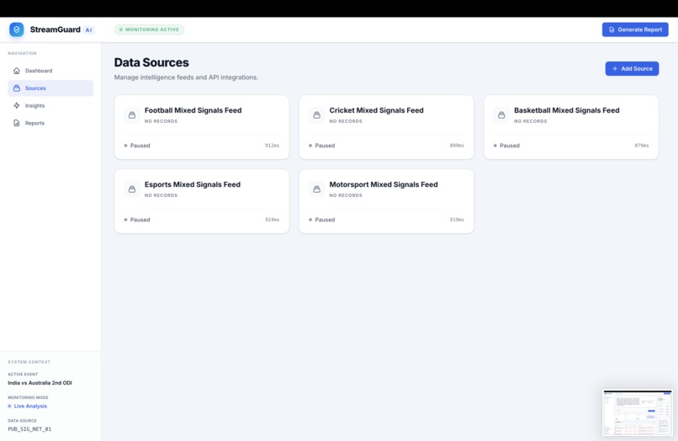Image resolution: width=678 pixels, height=441 pixels.
Task: Click the Esports Mixed Signals Feed icon
Action: pyautogui.click(x=132, y=189)
